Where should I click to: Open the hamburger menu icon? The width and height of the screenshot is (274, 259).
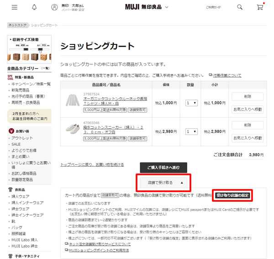(x=14, y=7)
